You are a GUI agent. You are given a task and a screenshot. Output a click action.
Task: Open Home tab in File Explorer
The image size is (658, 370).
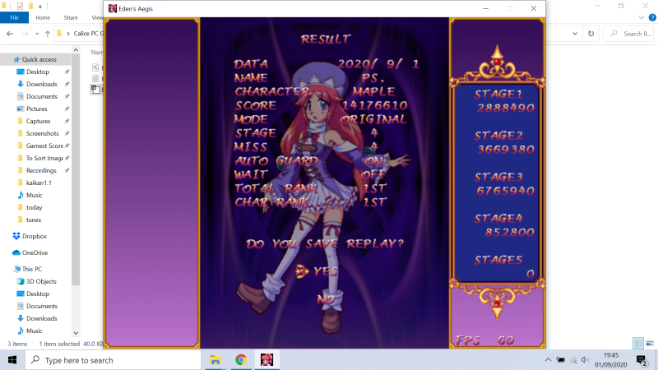tap(43, 17)
